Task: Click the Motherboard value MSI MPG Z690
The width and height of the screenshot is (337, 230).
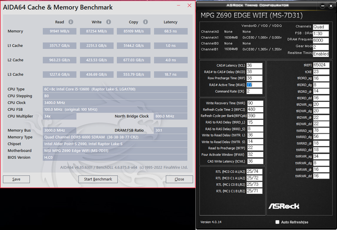Action: pyautogui.click(x=115, y=151)
